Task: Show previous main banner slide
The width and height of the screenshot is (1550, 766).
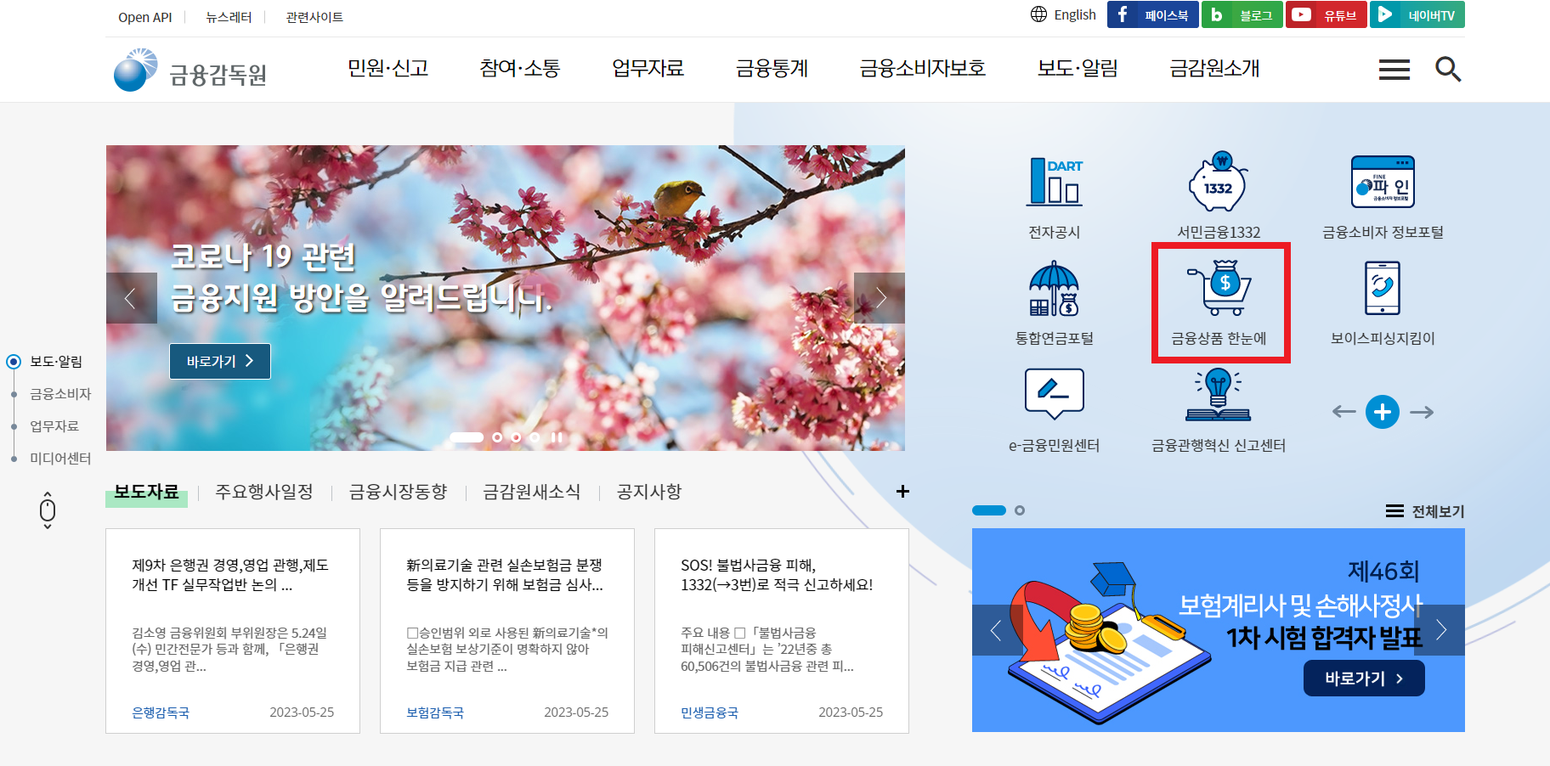Action: pos(132,298)
